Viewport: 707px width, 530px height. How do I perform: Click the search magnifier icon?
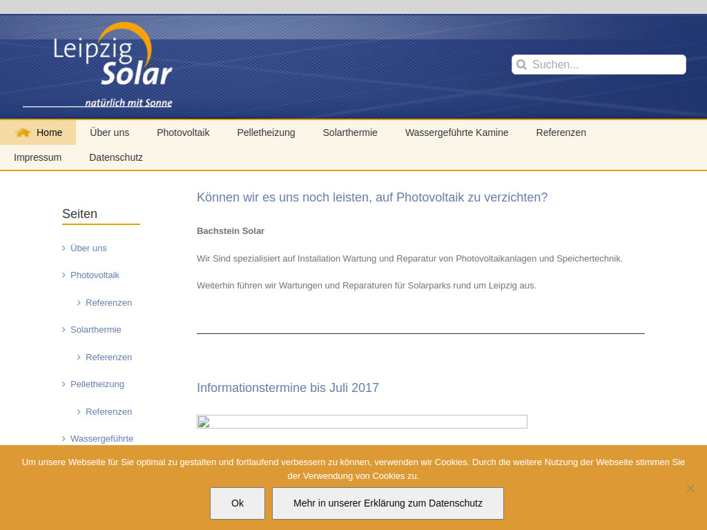(522, 64)
